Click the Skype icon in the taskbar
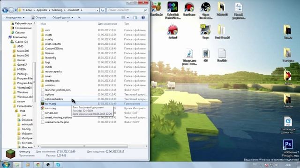Viewport: 300px width, 168px height. tap(58, 165)
